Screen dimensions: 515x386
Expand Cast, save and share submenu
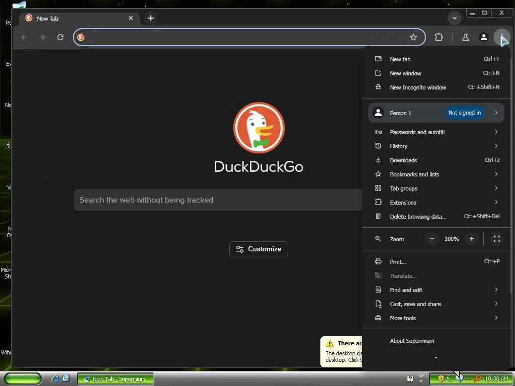tap(436, 304)
